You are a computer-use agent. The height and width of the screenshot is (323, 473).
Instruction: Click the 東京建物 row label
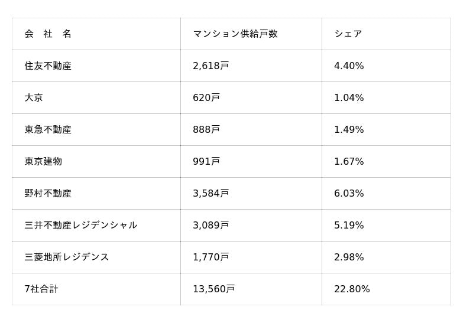point(43,162)
